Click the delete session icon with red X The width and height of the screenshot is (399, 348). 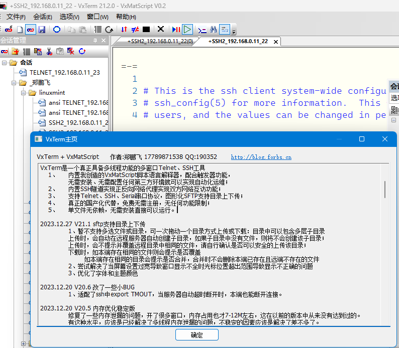[x=71, y=51]
